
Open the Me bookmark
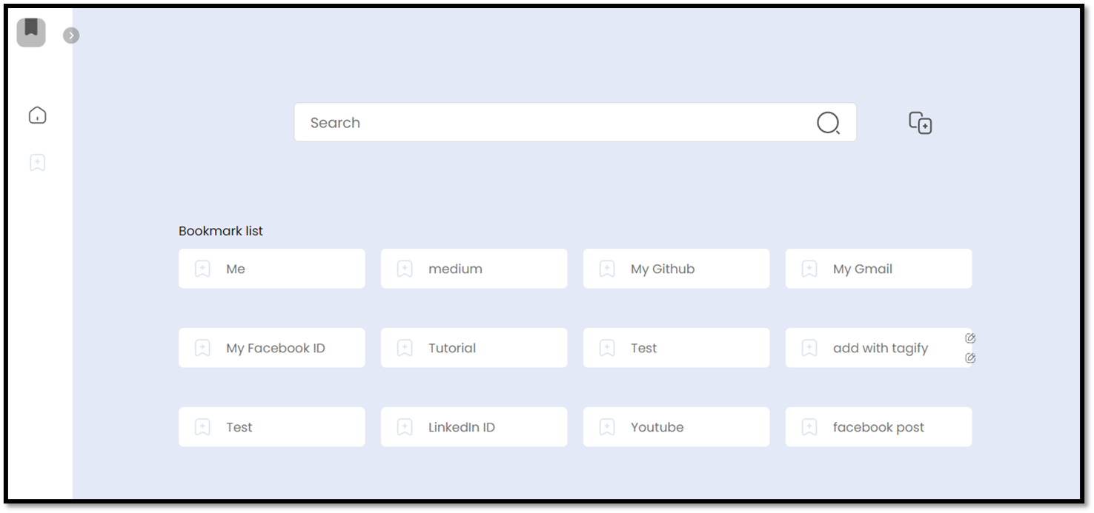click(272, 269)
